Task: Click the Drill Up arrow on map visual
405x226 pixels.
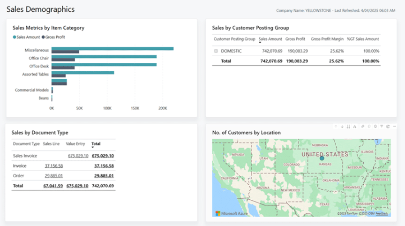Action: (336, 127)
